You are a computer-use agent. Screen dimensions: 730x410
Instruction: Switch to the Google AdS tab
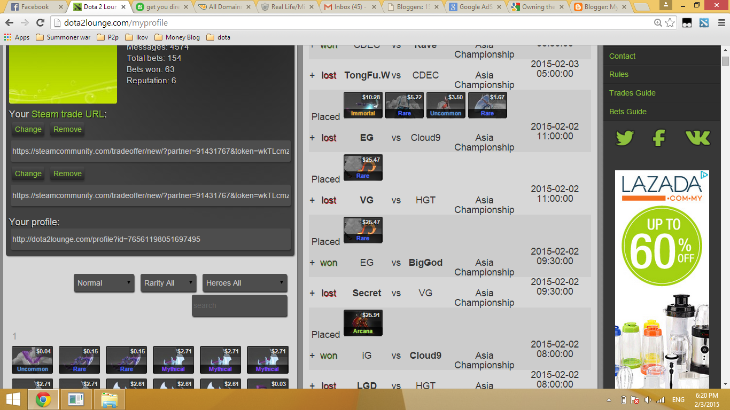click(x=475, y=7)
